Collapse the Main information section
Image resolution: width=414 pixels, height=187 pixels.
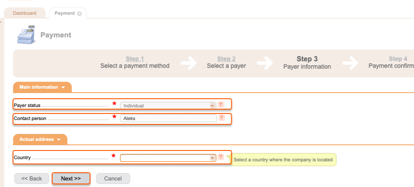pyautogui.click(x=42, y=87)
